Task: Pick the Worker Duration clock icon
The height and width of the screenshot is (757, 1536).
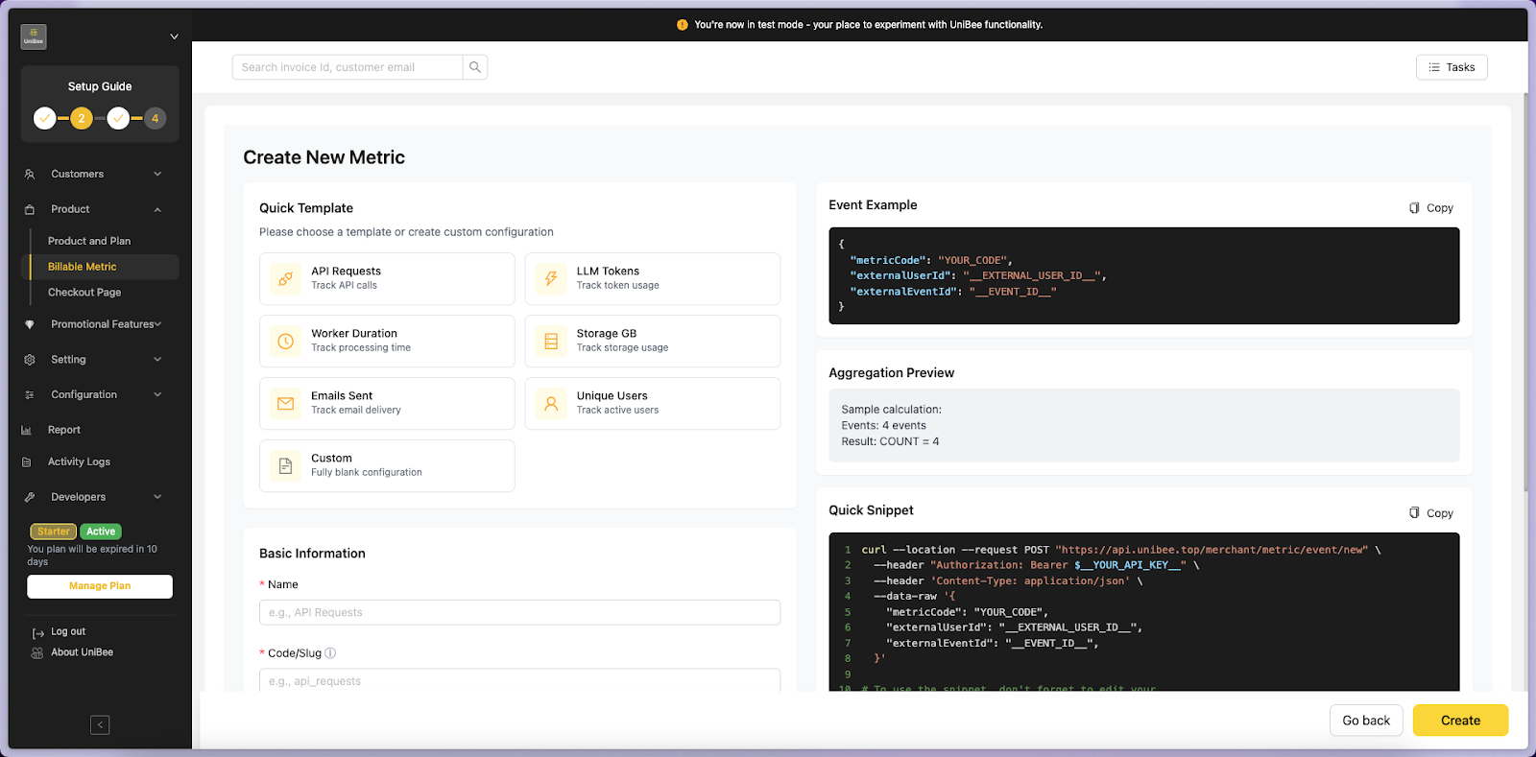Action: (285, 342)
